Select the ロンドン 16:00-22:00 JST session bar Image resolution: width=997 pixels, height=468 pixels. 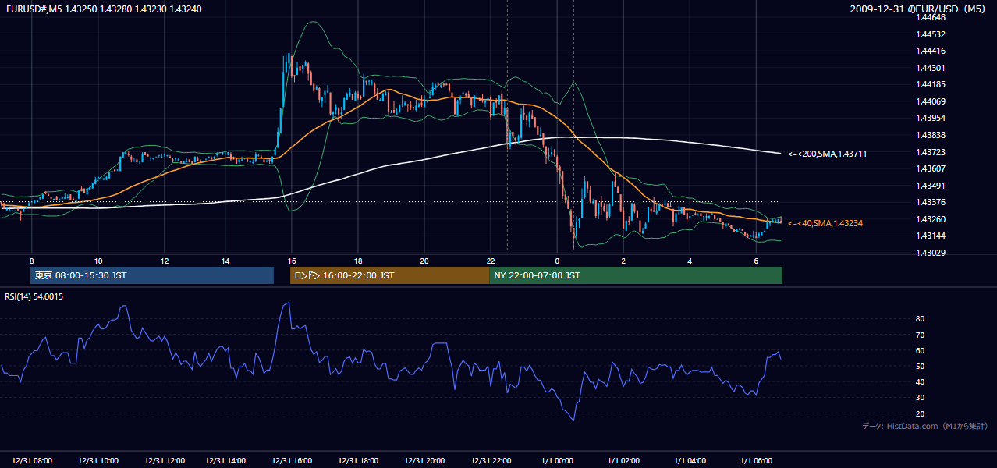point(389,275)
